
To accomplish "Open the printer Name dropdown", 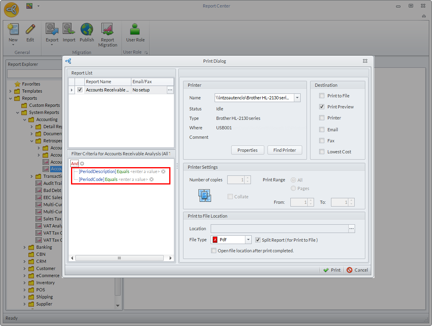I will [297, 98].
